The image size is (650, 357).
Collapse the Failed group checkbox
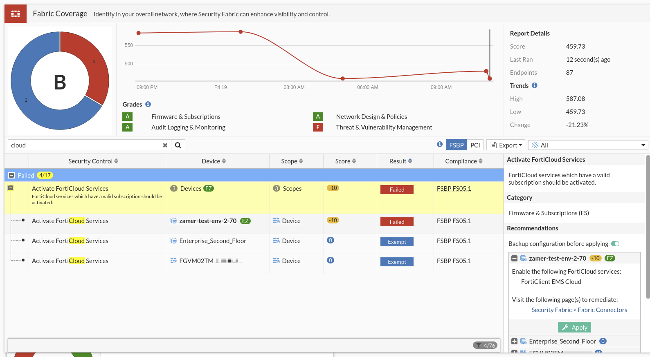click(x=11, y=175)
